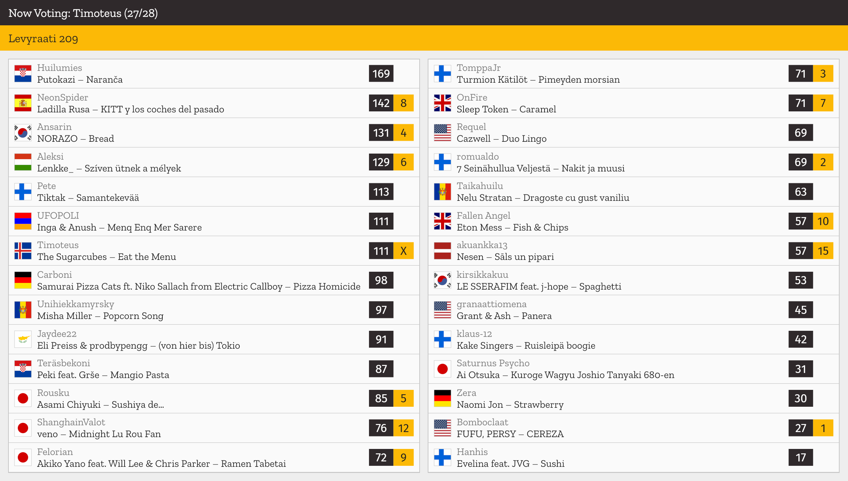Screen dimensions: 848x481
Task: Click the 169 total score for Putokazi
Action: 381,74
